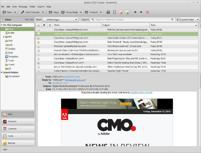
Task: Click the Delete trash icon in toolbar
Action: [x=114, y=12]
